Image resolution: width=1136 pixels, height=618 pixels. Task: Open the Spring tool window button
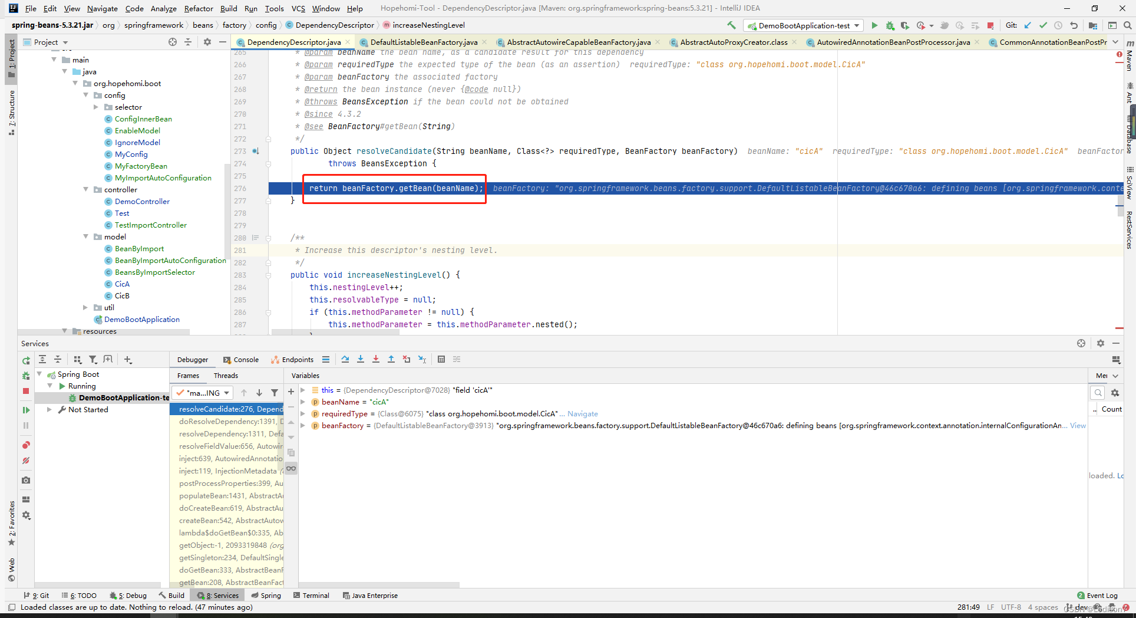(x=266, y=596)
